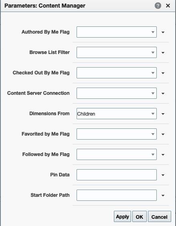Open the small arrow menu beside Authored By Me Flag

pos(163,32)
